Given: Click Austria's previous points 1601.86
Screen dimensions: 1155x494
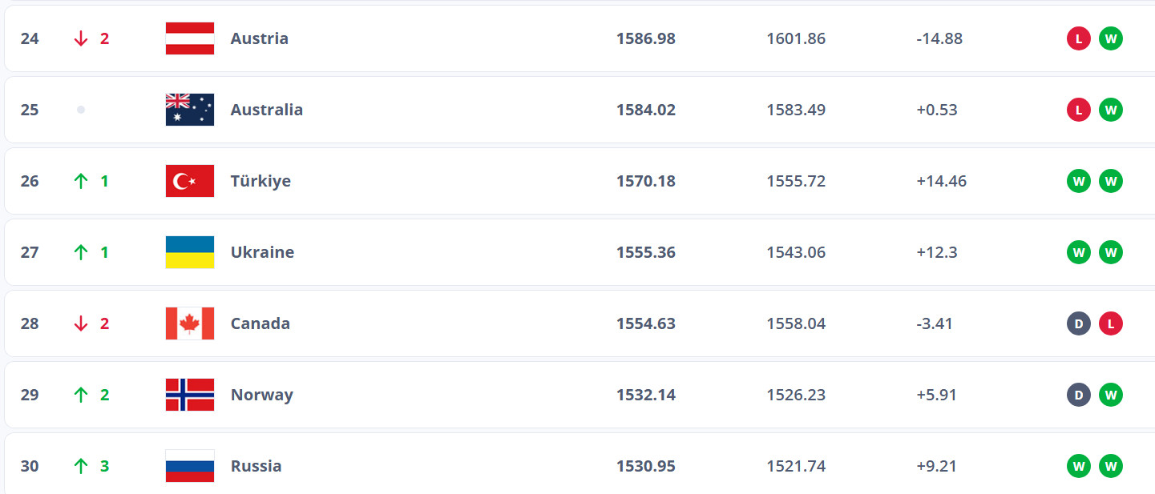Looking at the screenshot, I should [795, 38].
